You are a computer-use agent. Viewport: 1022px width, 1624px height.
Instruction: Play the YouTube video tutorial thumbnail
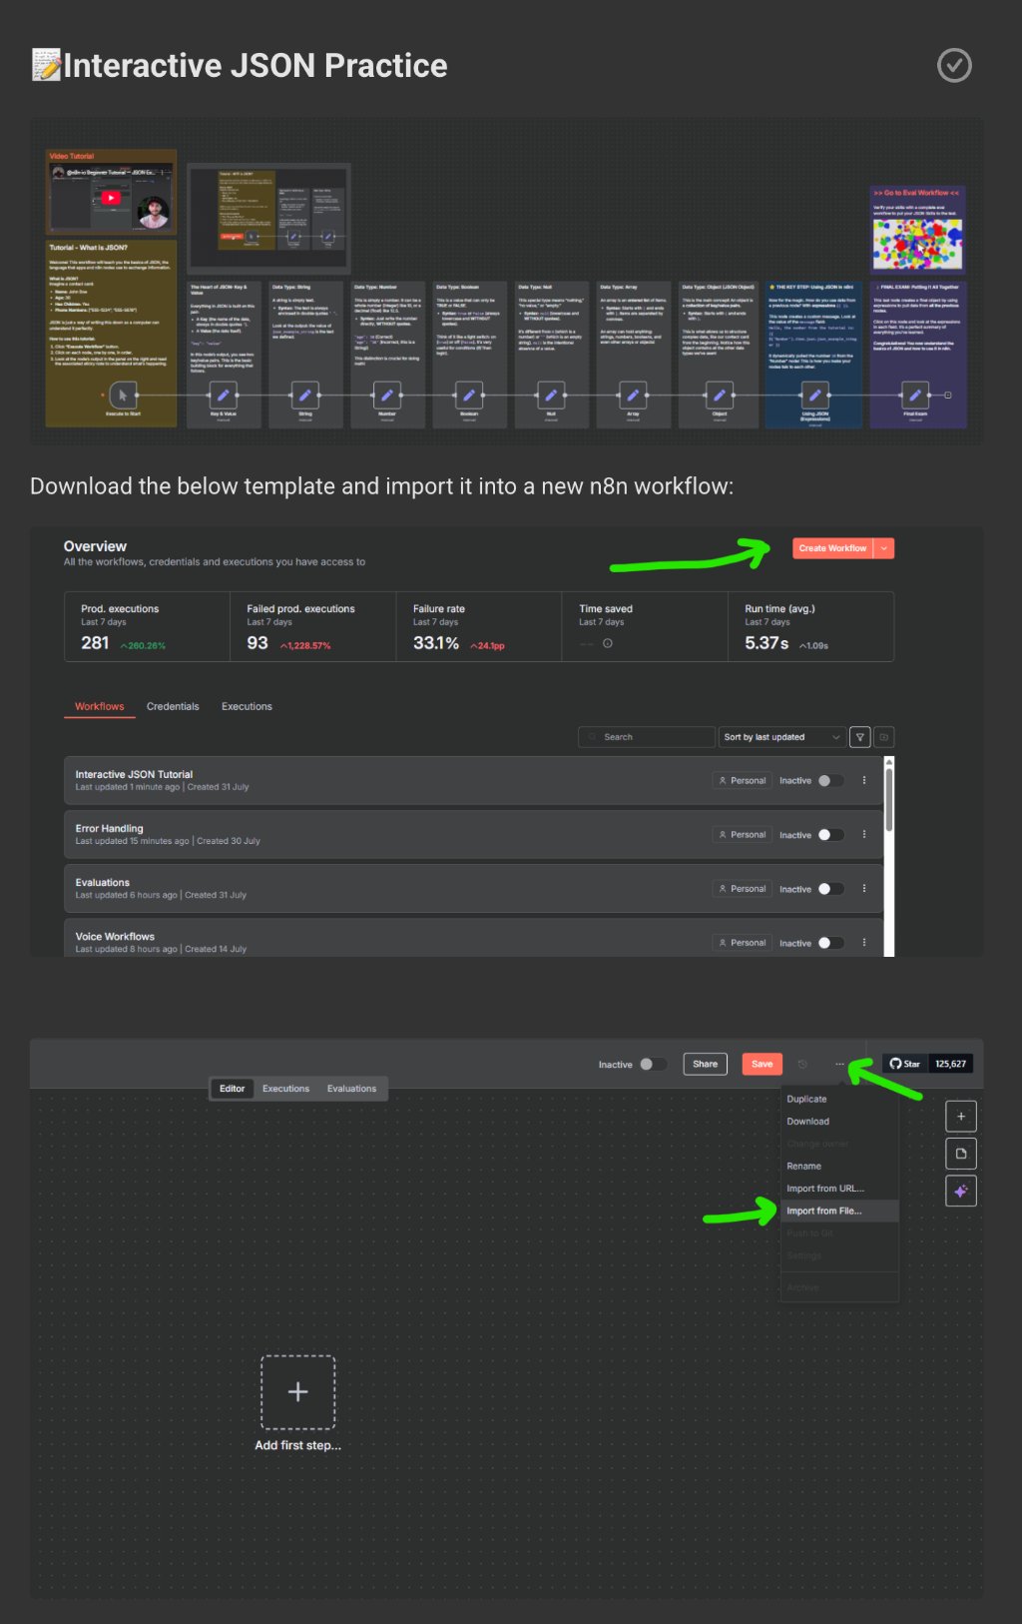click(111, 198)
